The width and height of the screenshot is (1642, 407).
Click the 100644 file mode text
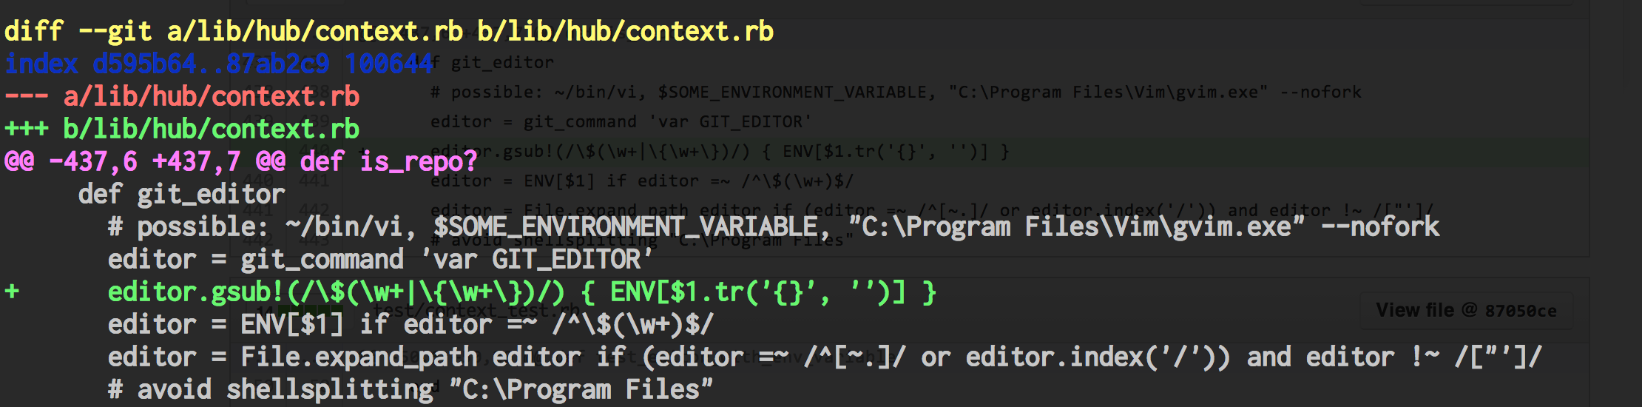click(388, 64)
